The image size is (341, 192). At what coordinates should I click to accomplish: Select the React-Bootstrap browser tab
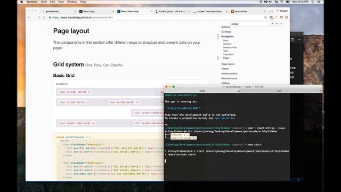(x=134, y=11)
